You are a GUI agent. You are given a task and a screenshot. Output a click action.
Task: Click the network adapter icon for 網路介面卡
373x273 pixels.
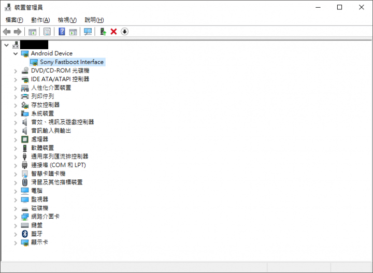point(25,217)
